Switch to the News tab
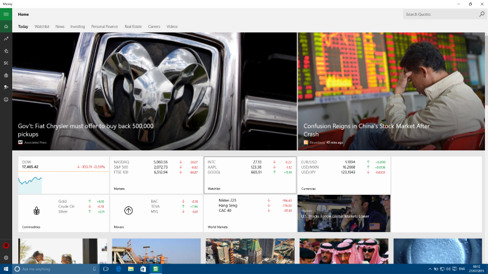 click(x=60, y=26)
